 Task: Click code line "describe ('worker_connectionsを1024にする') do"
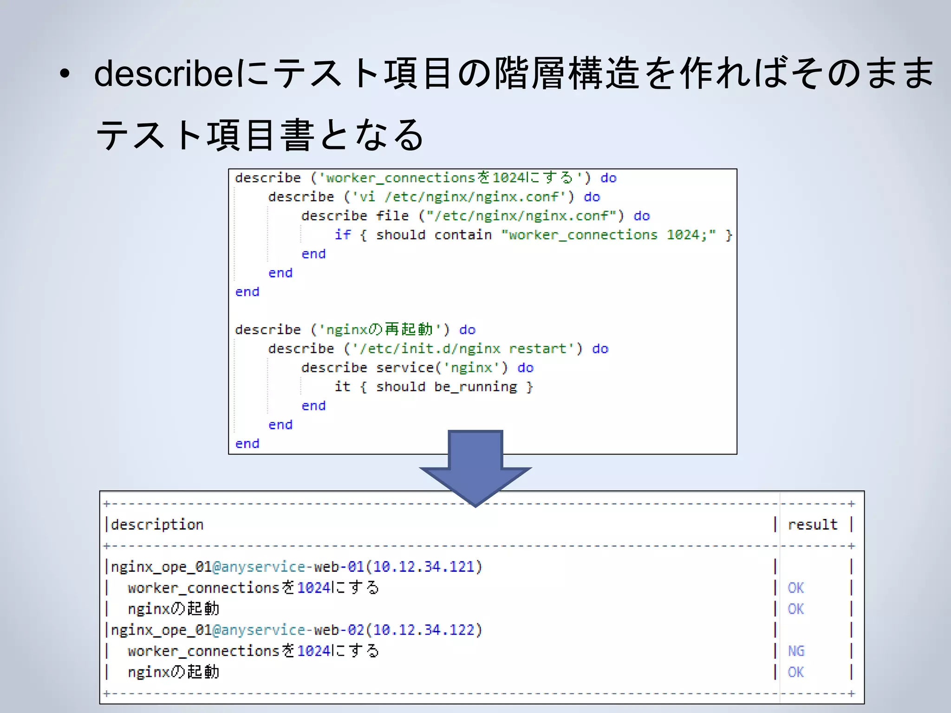point(426,178)
